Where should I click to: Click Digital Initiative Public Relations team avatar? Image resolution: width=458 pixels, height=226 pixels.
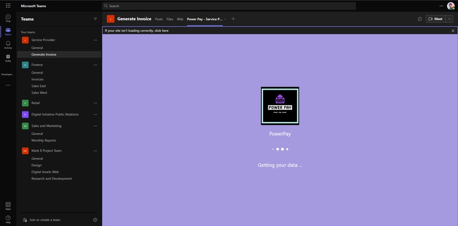[25, 115]
